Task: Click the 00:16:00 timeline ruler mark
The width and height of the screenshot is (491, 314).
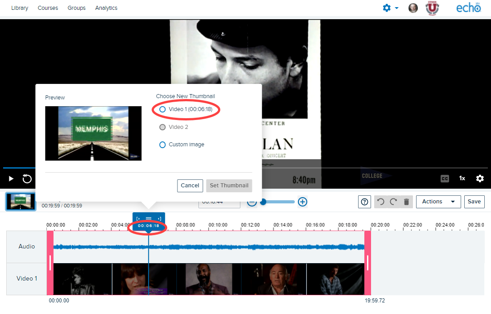Action: click(315, 225)
